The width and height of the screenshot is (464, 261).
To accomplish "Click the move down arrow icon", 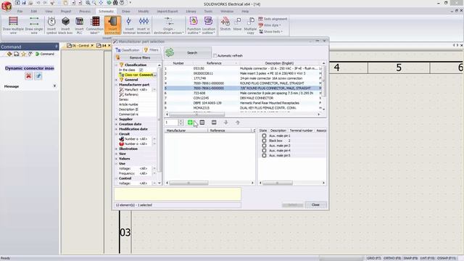I will pyautogui.click(x=225, y=123).
